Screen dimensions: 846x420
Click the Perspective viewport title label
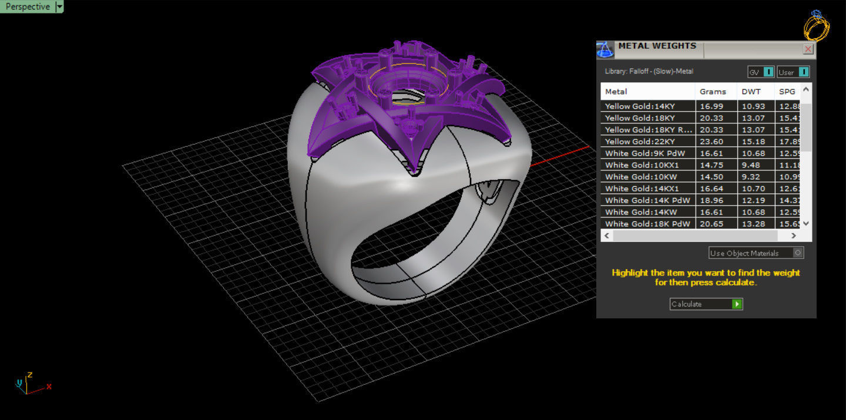click(28, 6)
